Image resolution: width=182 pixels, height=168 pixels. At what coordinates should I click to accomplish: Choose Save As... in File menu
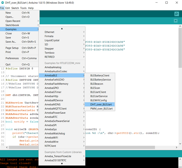(11, 42)
